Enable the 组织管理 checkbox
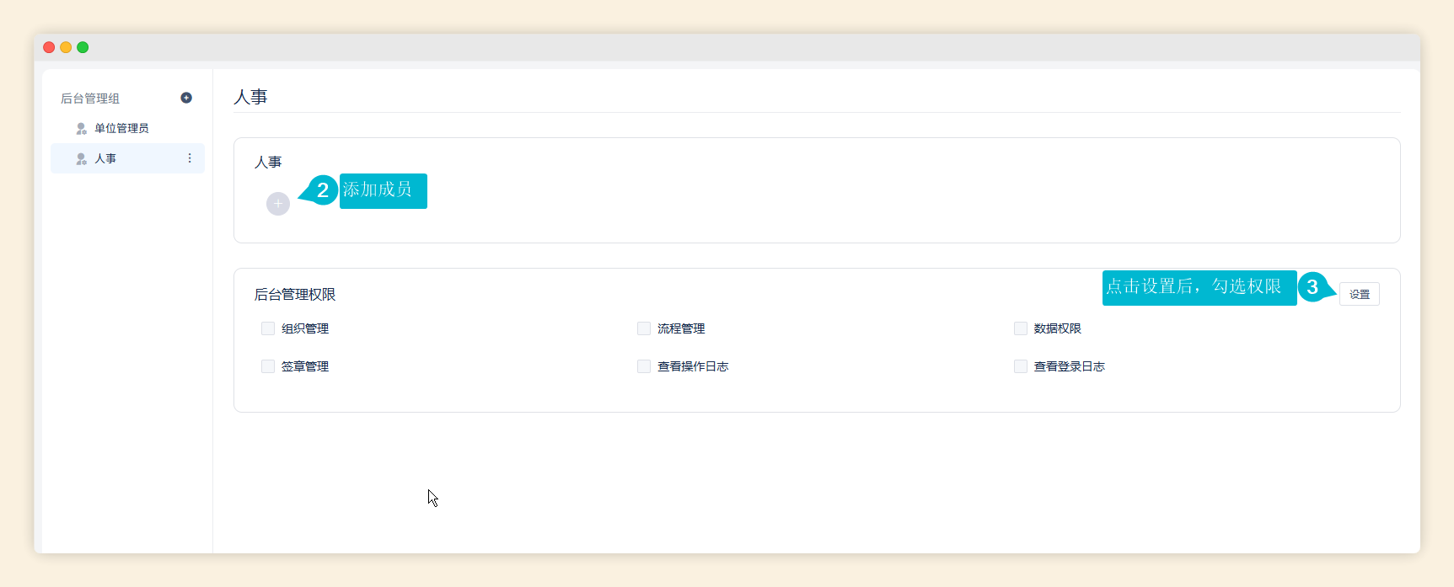 tap(268, 328)
